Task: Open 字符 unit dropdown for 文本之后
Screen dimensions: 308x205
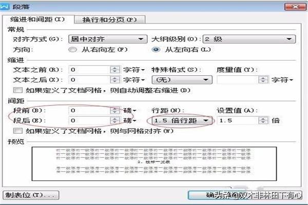Action: (x=134, y=80)
